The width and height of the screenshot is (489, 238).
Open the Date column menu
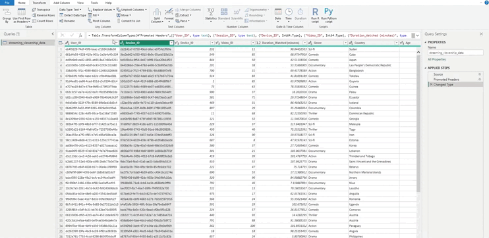pyautogui.click(x=278, y=14)
